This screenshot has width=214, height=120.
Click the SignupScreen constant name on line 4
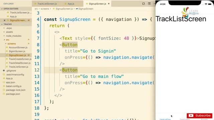coord(75,19)
